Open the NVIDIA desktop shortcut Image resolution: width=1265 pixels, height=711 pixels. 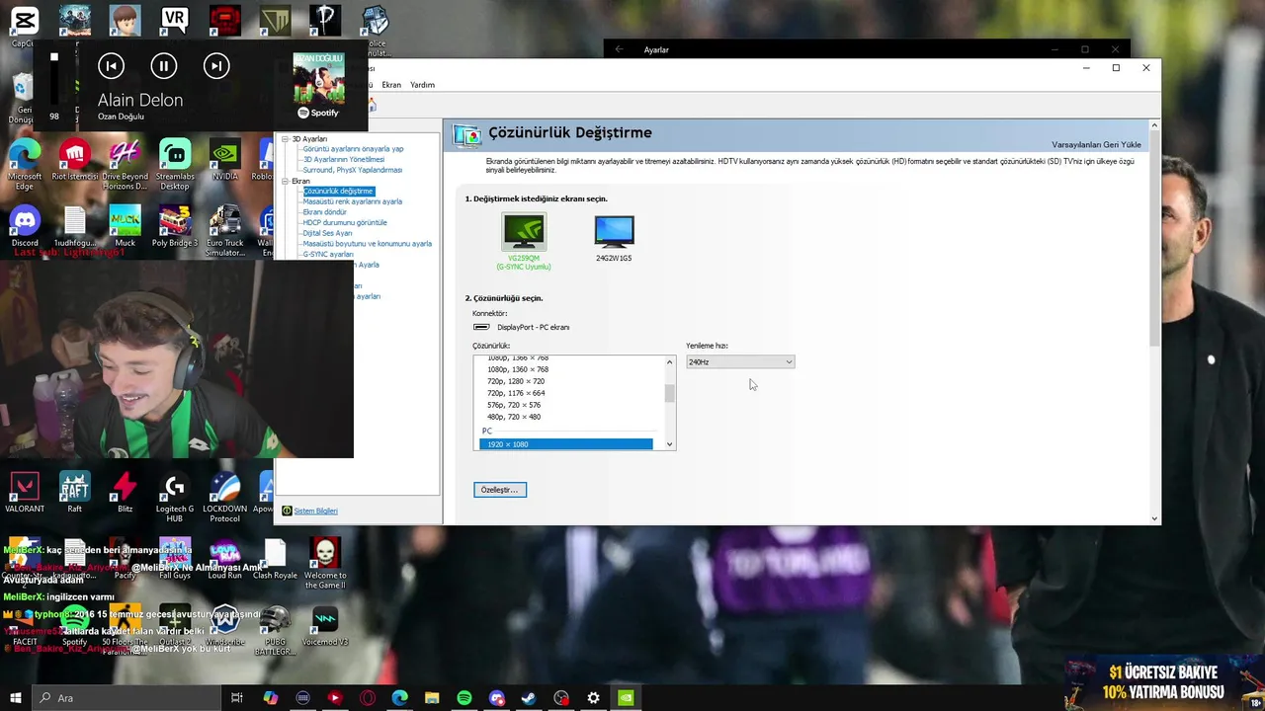coord(224,161)
